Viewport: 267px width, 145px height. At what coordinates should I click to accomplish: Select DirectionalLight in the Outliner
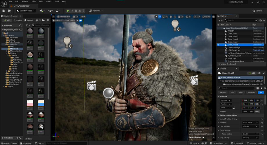234,47
